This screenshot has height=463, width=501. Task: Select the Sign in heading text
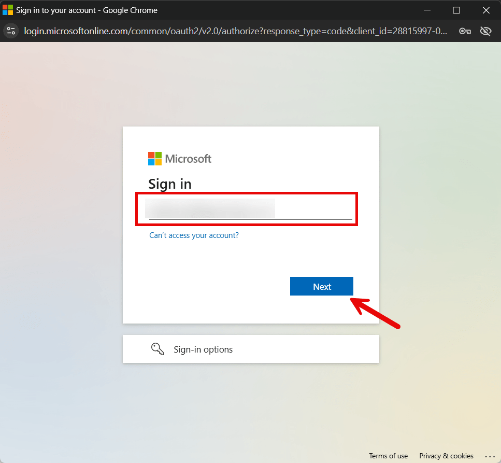tap(170, 184)
